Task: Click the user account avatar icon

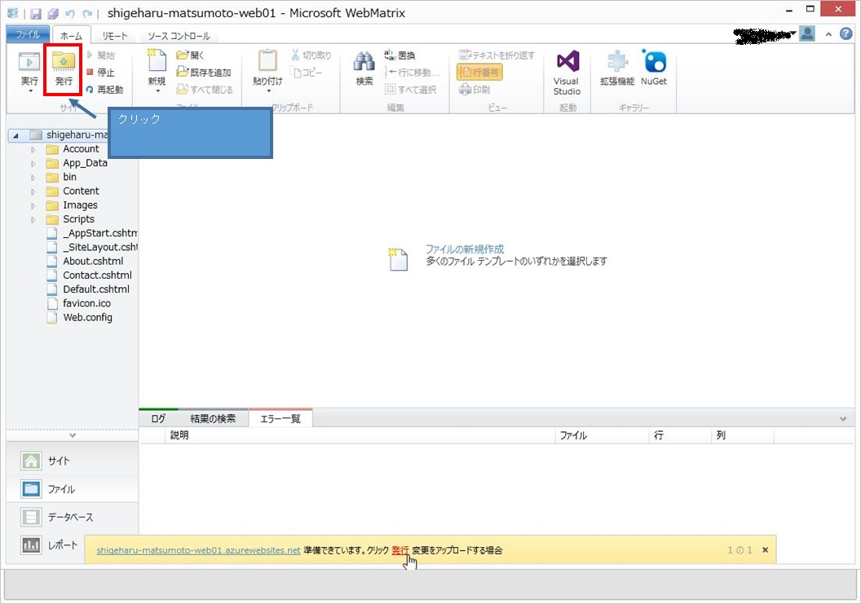Action: point(807,33)
